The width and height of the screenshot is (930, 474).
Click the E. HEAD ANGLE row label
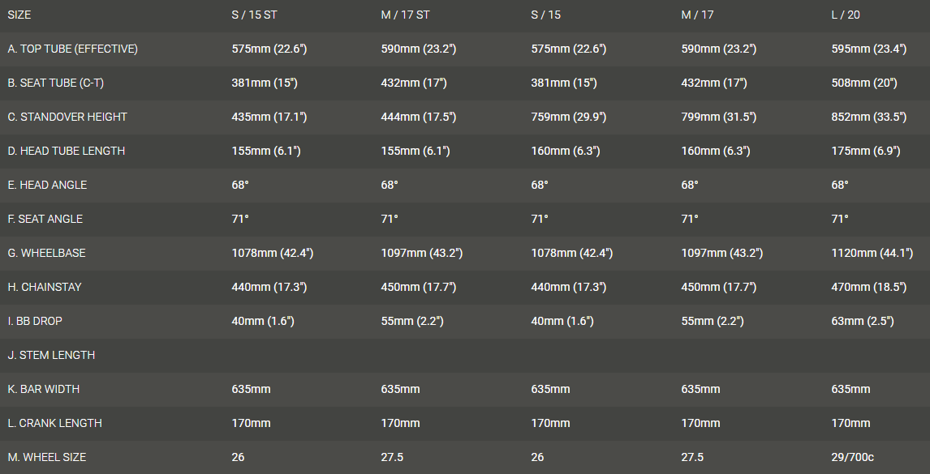[x=47, y=185]
